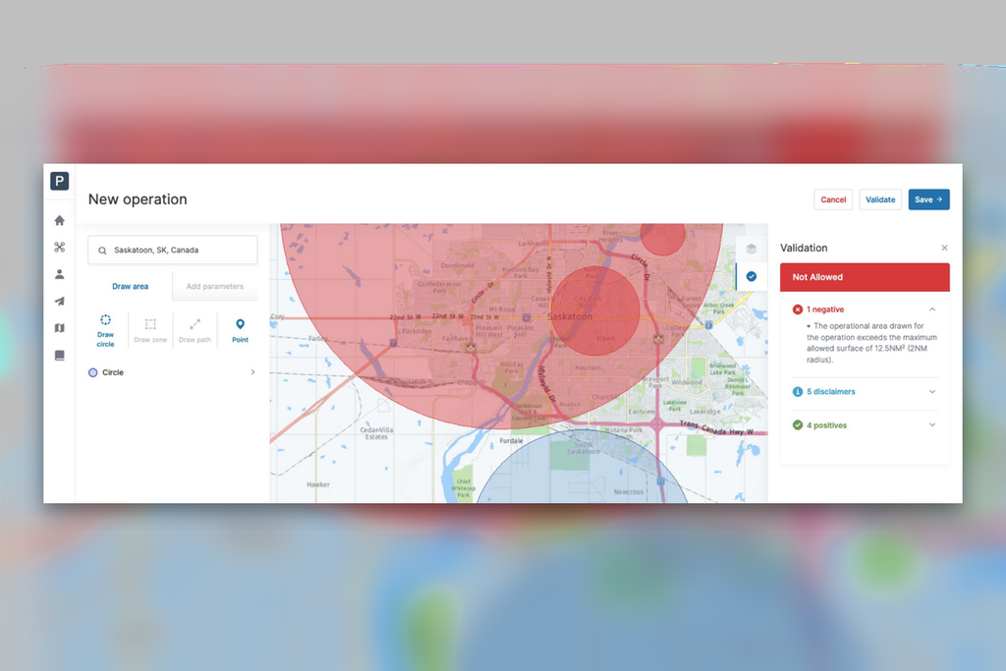Screen dimensions: 1006x671
Task: Expand the Circle item chevron
Action: click(x=252, y=372)
